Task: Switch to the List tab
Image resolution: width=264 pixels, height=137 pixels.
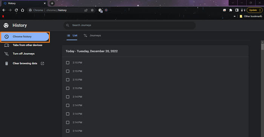Action: pyautogui.click(x=72, y=35)
